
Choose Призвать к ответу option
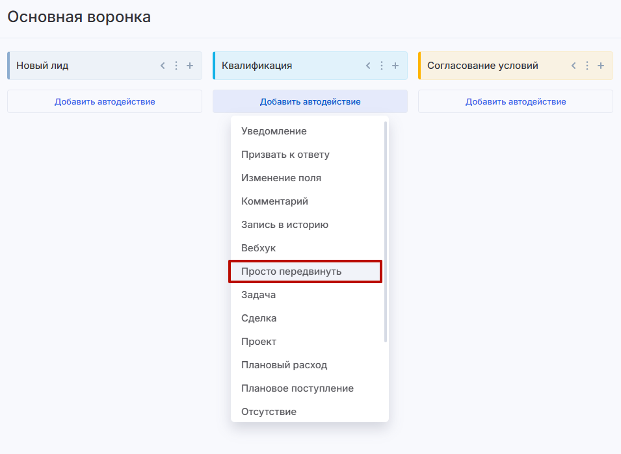pos(285,155)
